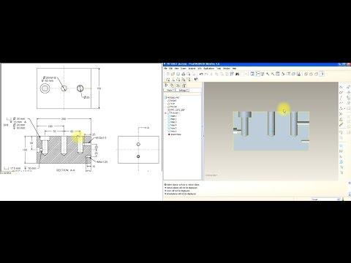Open the View Manager
351x263 pixels.
(x=298, y=74)
